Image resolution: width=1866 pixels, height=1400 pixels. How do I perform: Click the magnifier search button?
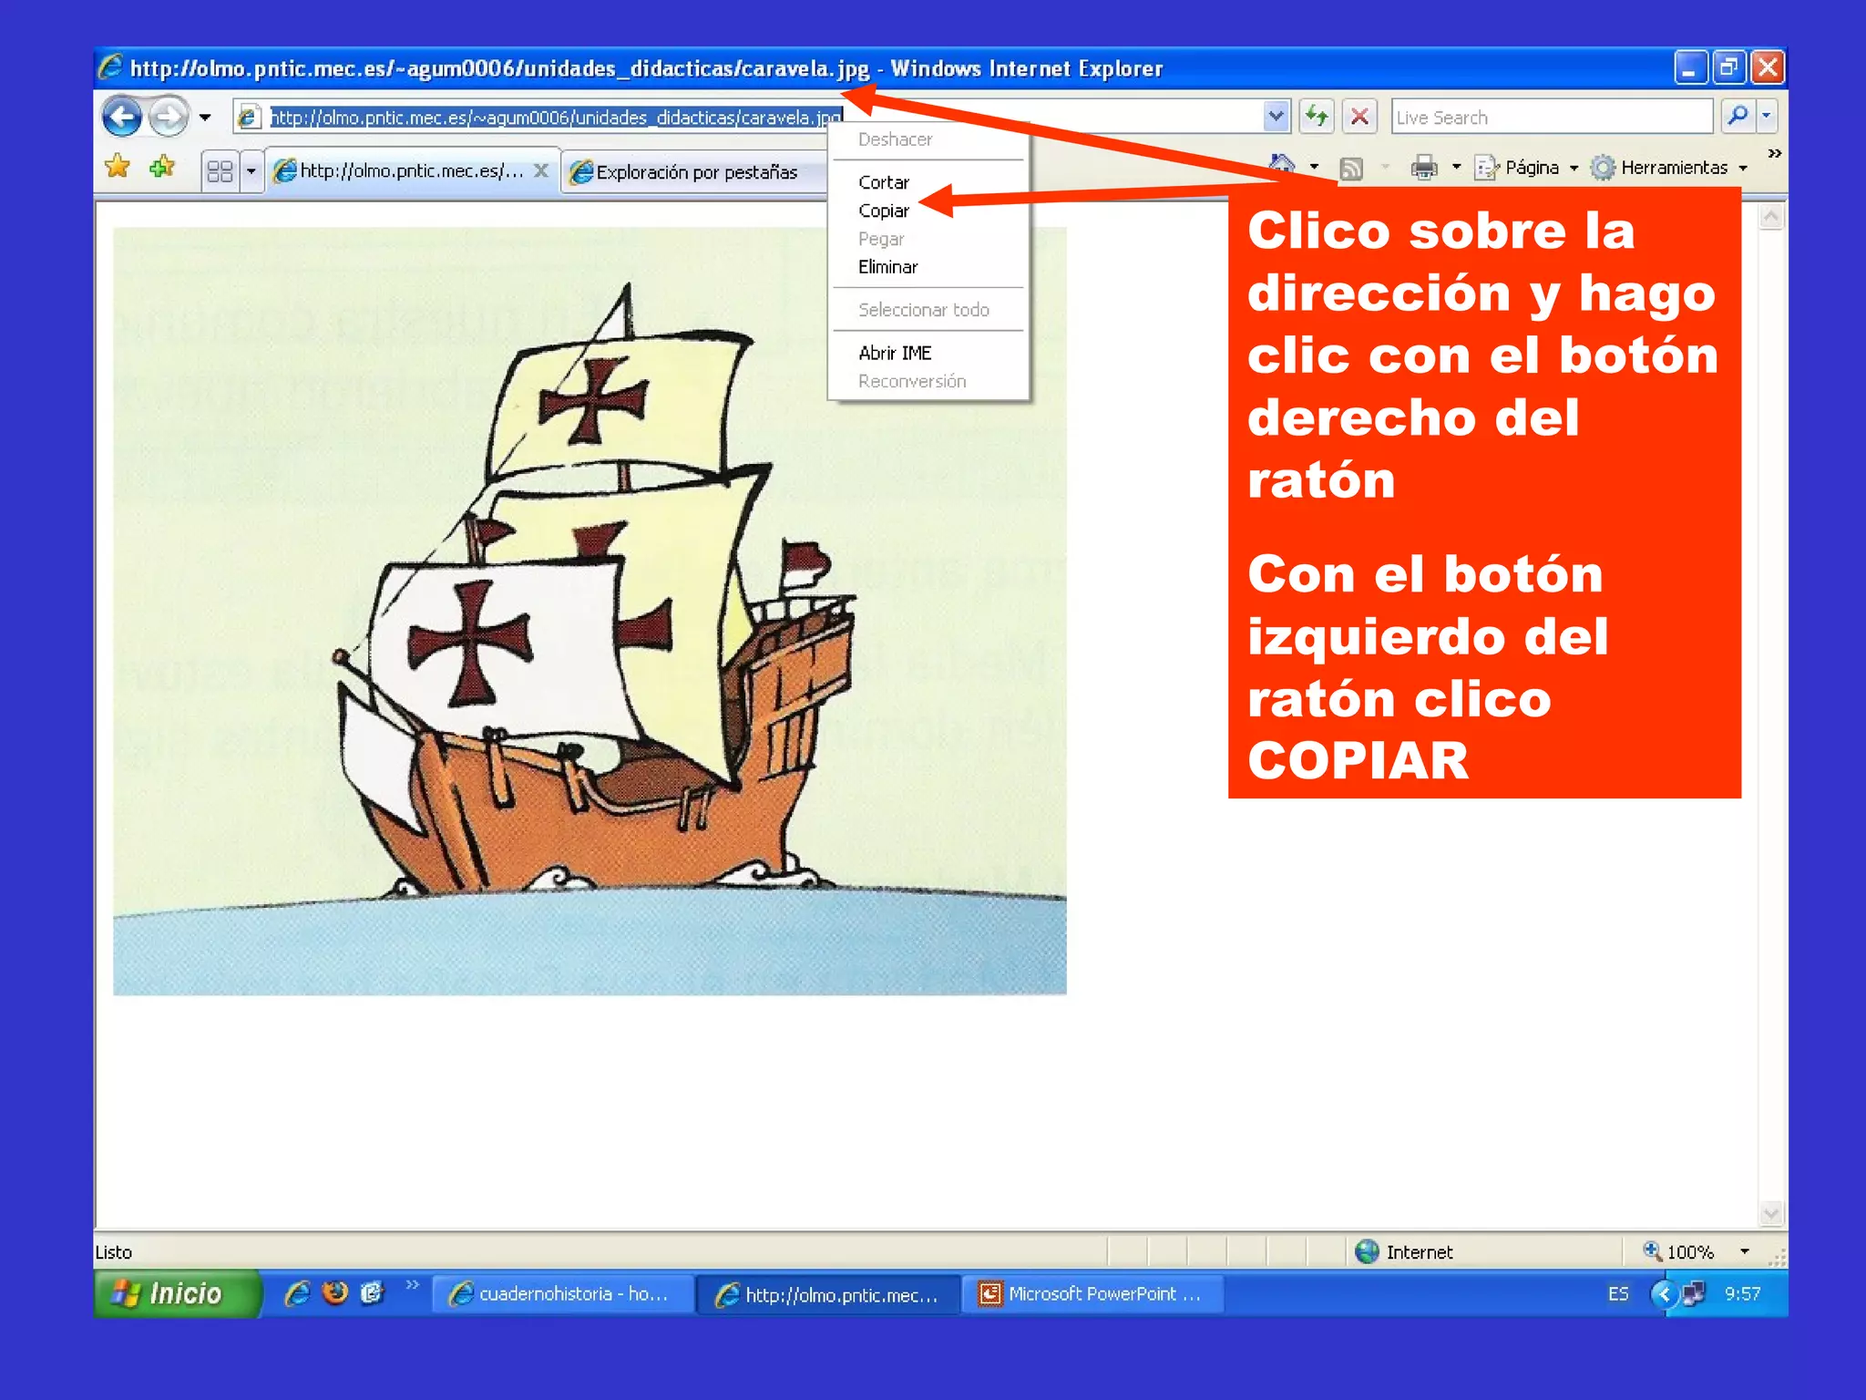(x=1738, y=116)
